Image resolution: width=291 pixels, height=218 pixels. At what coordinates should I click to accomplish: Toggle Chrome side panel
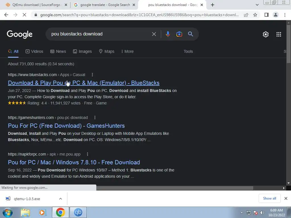(267, 15)
